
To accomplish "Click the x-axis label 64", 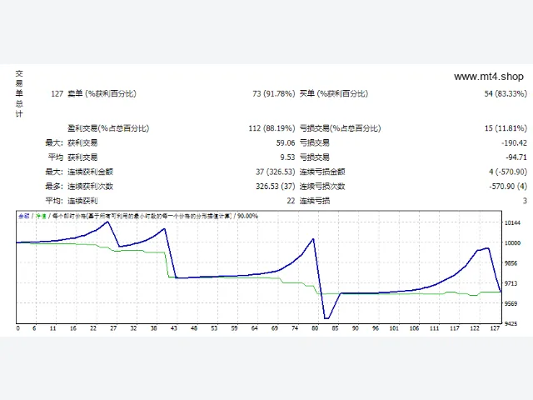I will tap(255, 328).
